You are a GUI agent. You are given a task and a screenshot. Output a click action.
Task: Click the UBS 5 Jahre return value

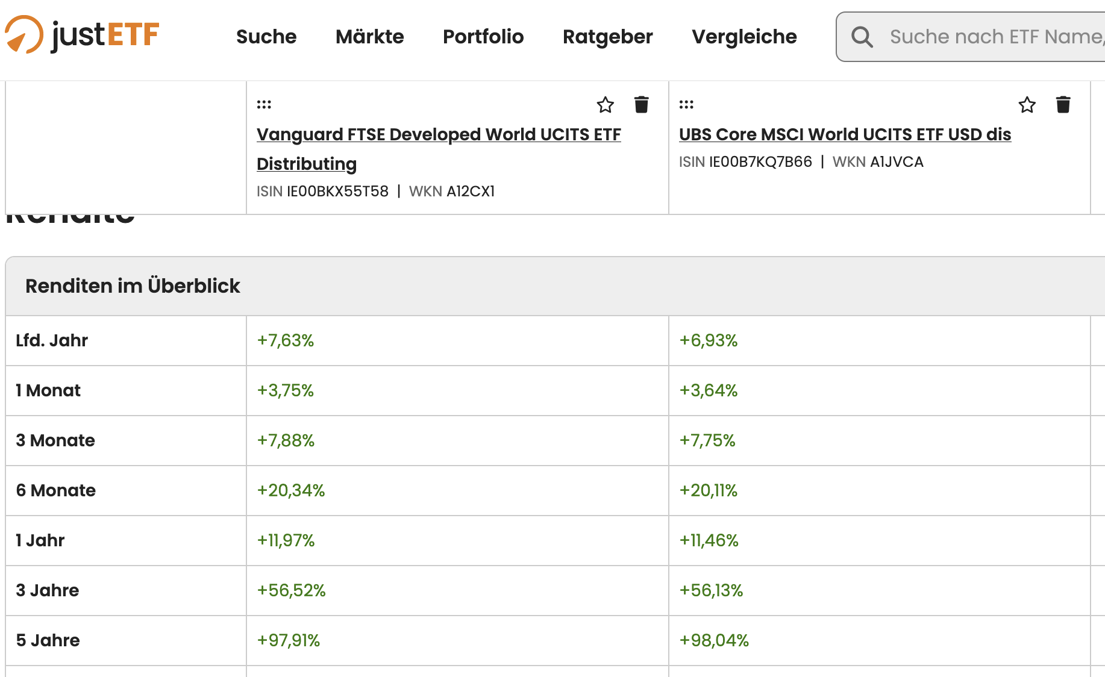point(714,640)
